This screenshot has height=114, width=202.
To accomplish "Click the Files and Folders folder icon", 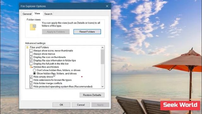I will (x=27, y=47).
